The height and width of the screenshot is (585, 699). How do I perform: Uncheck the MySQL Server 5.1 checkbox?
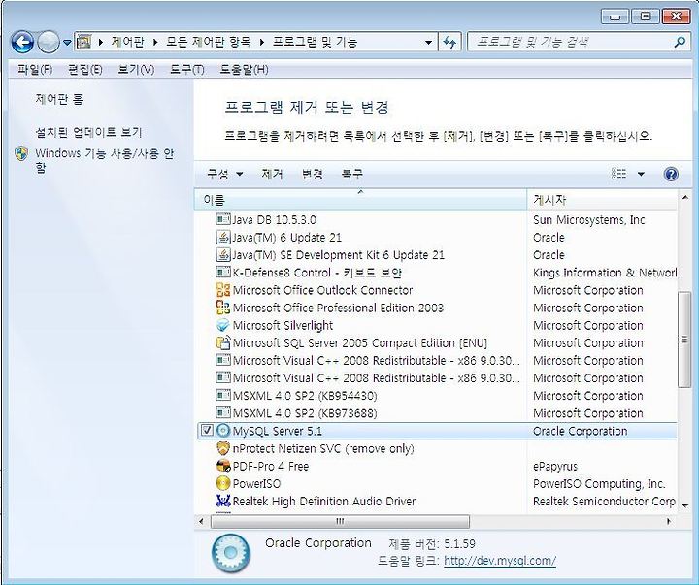click(207, 431)
